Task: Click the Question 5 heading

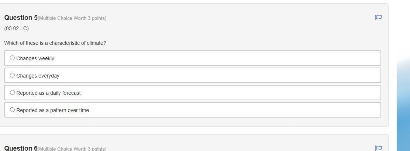Action: 21,18
